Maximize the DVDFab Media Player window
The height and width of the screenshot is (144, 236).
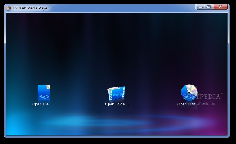[209, 7]
